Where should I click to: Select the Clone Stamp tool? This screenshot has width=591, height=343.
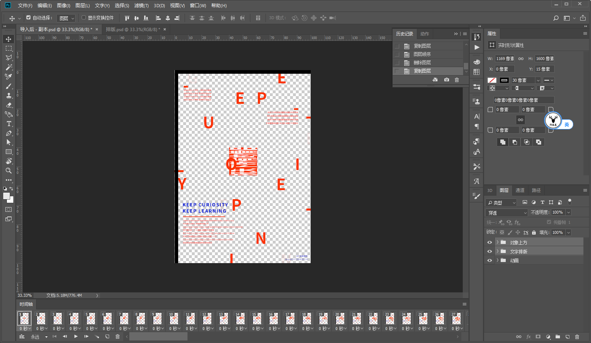[9, 95]
